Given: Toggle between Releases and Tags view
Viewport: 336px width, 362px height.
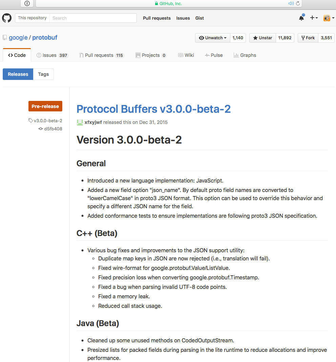Looking at the screenshot, I should [x=43, y=74].
